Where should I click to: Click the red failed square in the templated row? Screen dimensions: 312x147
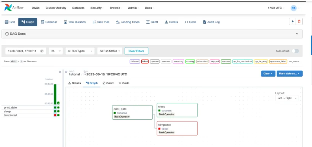55,115
